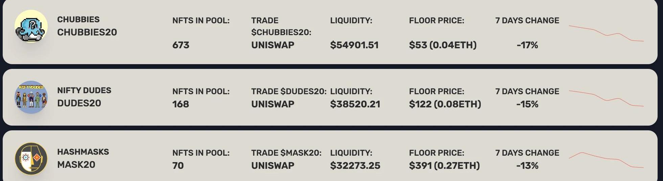Click the Chubbies blue creature avatar icon

pos(31,27)
